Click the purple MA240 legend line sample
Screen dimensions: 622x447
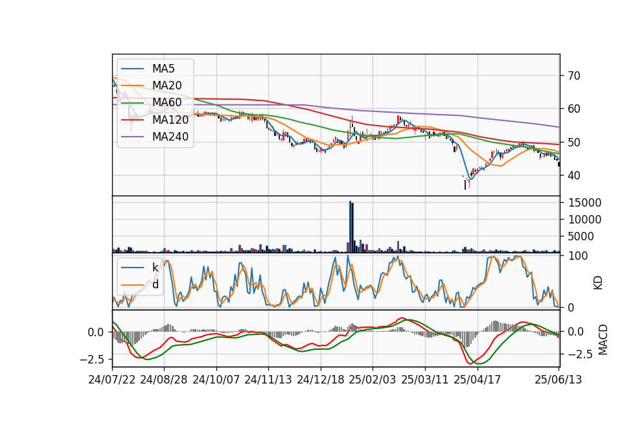pos(132,137)
